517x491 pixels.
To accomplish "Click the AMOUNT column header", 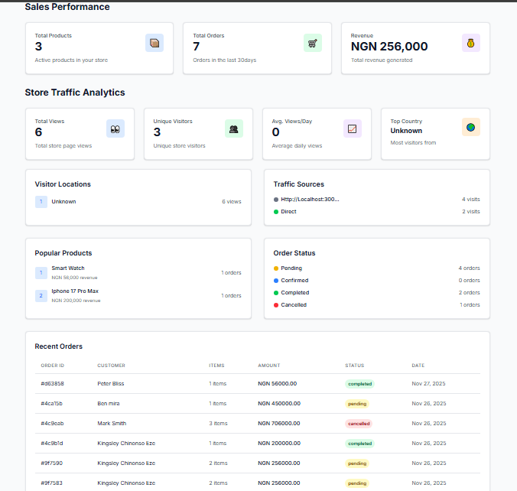I will point(269,366).
